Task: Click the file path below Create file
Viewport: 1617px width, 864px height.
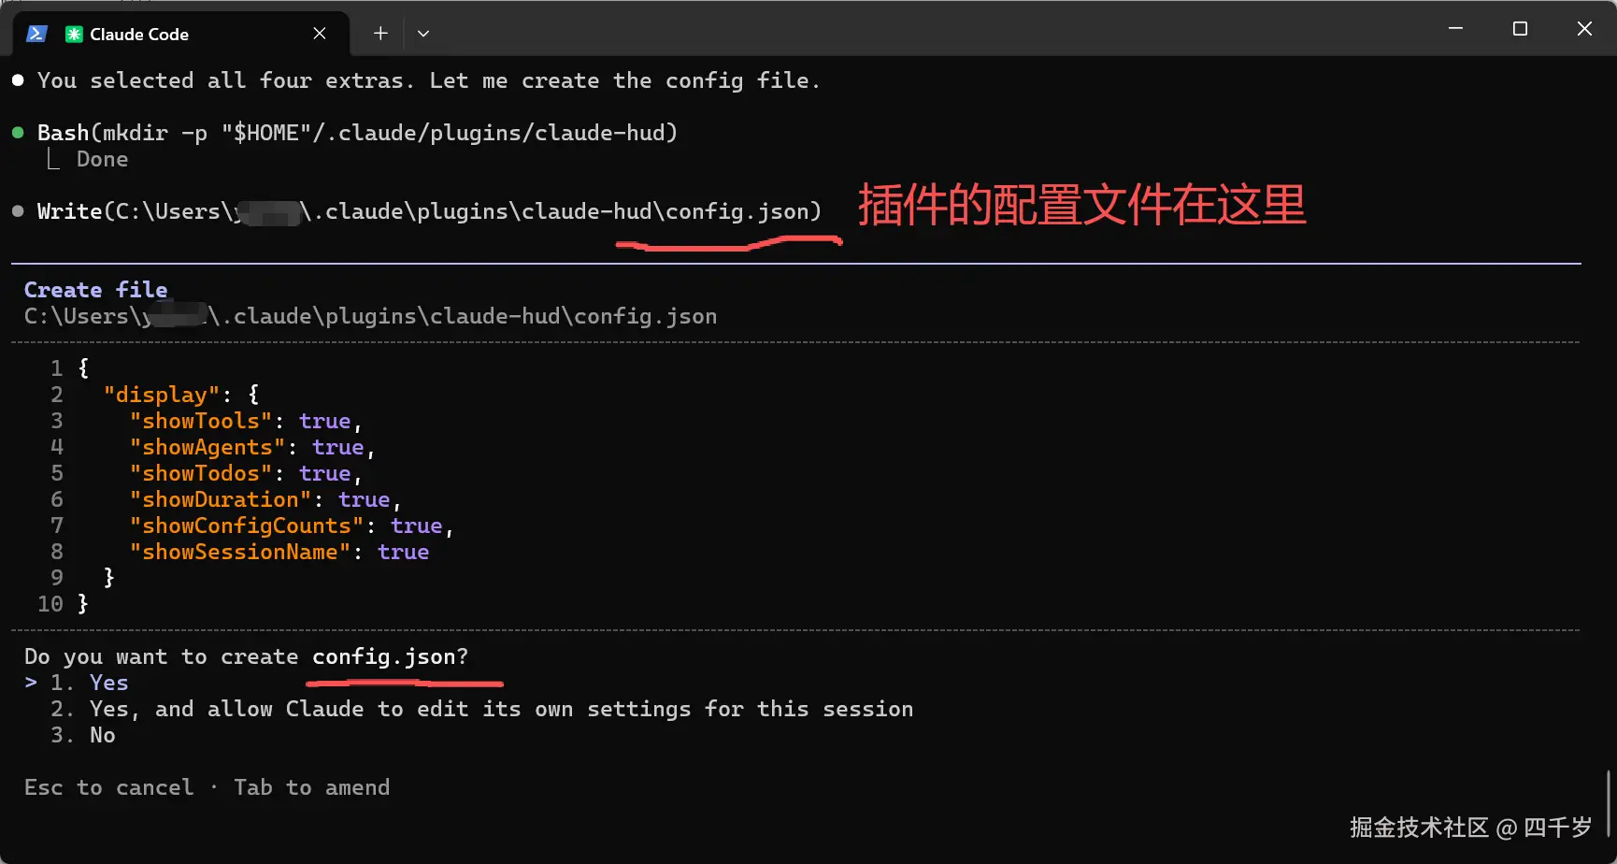Action: point(371,316)
